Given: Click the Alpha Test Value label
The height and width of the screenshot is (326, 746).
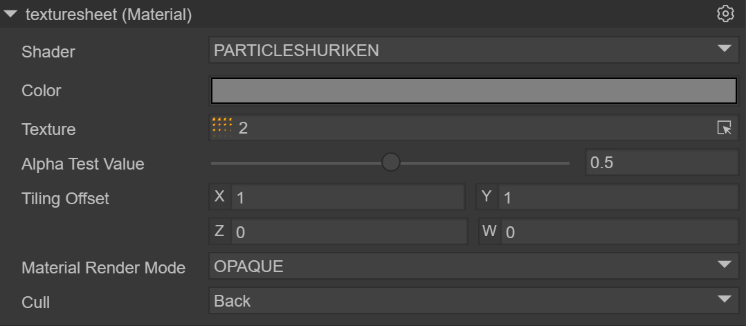Looking at the screenshot, I should 83,164.
